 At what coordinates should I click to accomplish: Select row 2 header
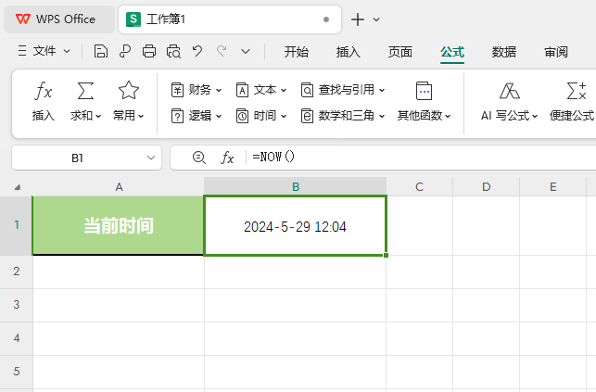[17, 272]
